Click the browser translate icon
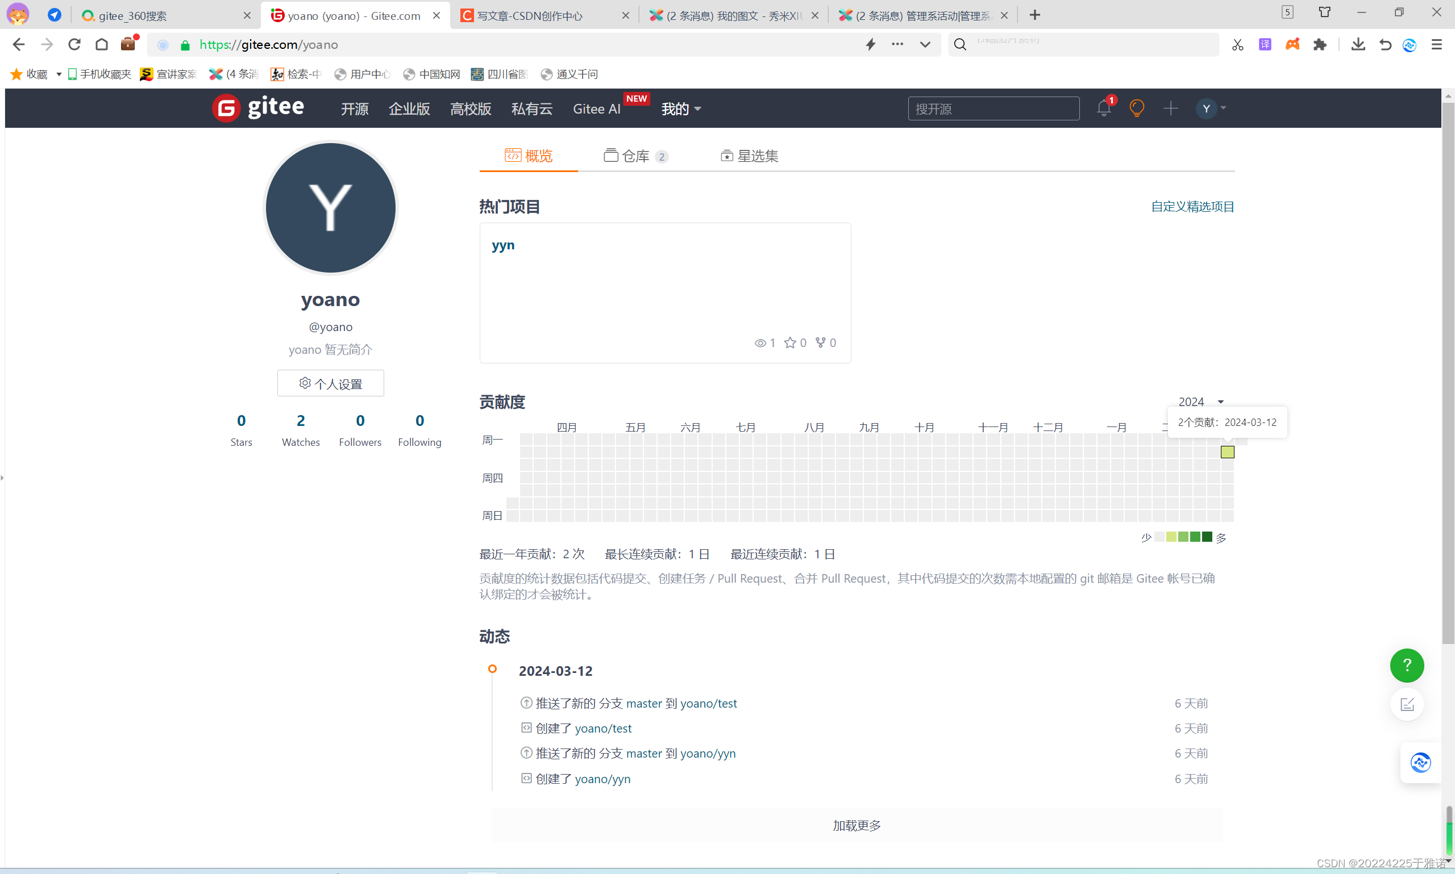The height and width of the screenshot is (874, 1455). (1265, 44)
